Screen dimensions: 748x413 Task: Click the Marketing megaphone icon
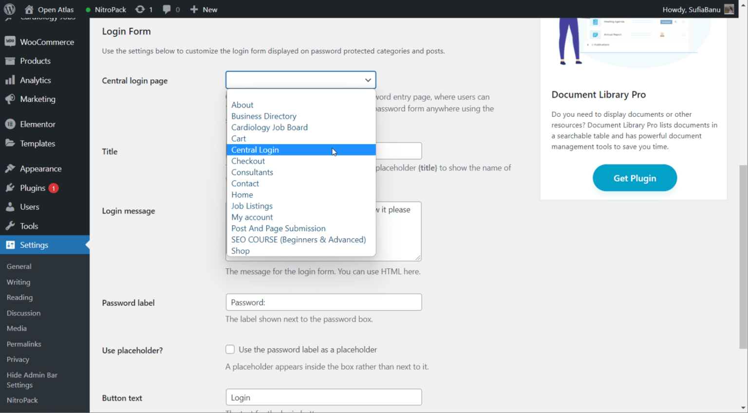tap(10, 99)
